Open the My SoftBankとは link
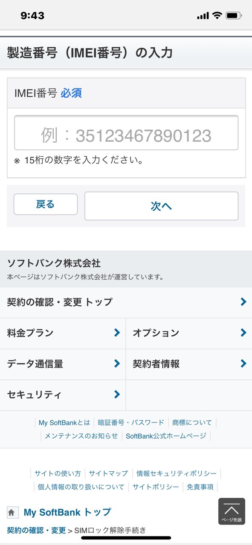 point(64,422)
